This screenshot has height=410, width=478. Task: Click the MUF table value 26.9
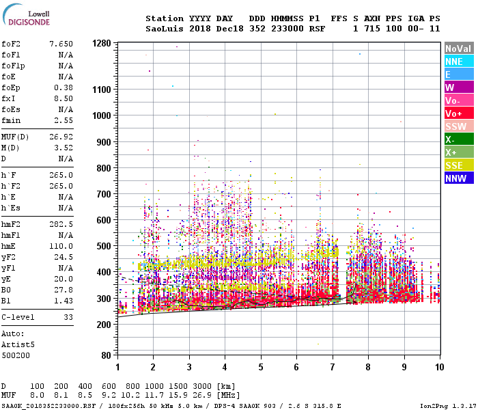(202, 396)
